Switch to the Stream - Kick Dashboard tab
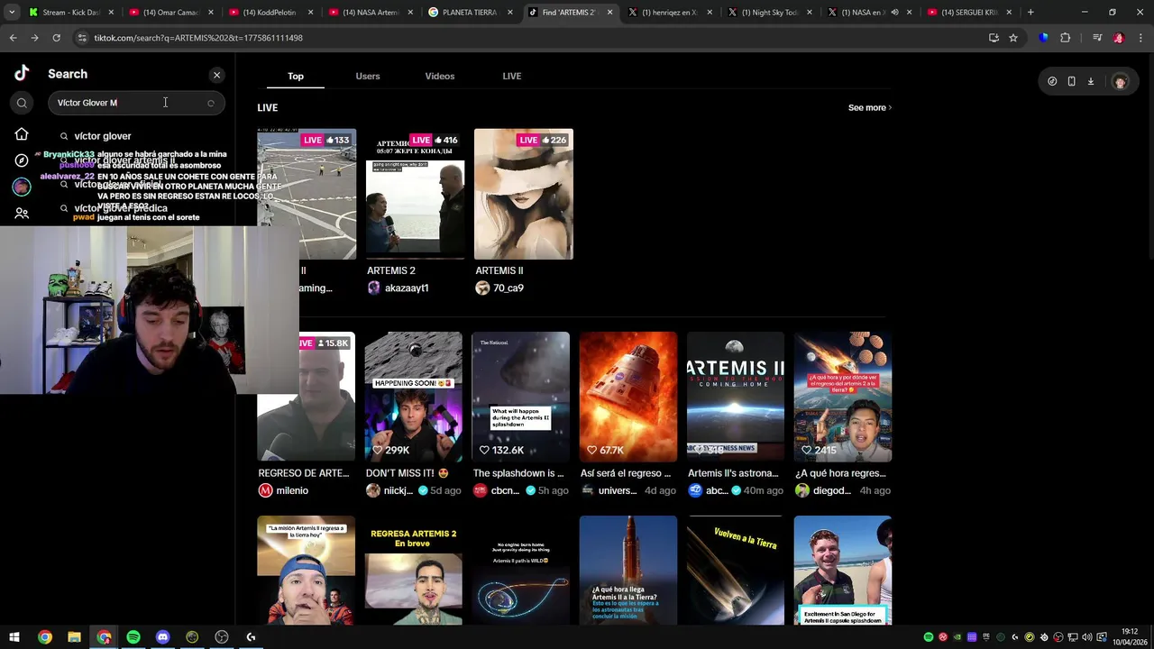Screen dimensions: 1154x649 click(x=72, y=13)
